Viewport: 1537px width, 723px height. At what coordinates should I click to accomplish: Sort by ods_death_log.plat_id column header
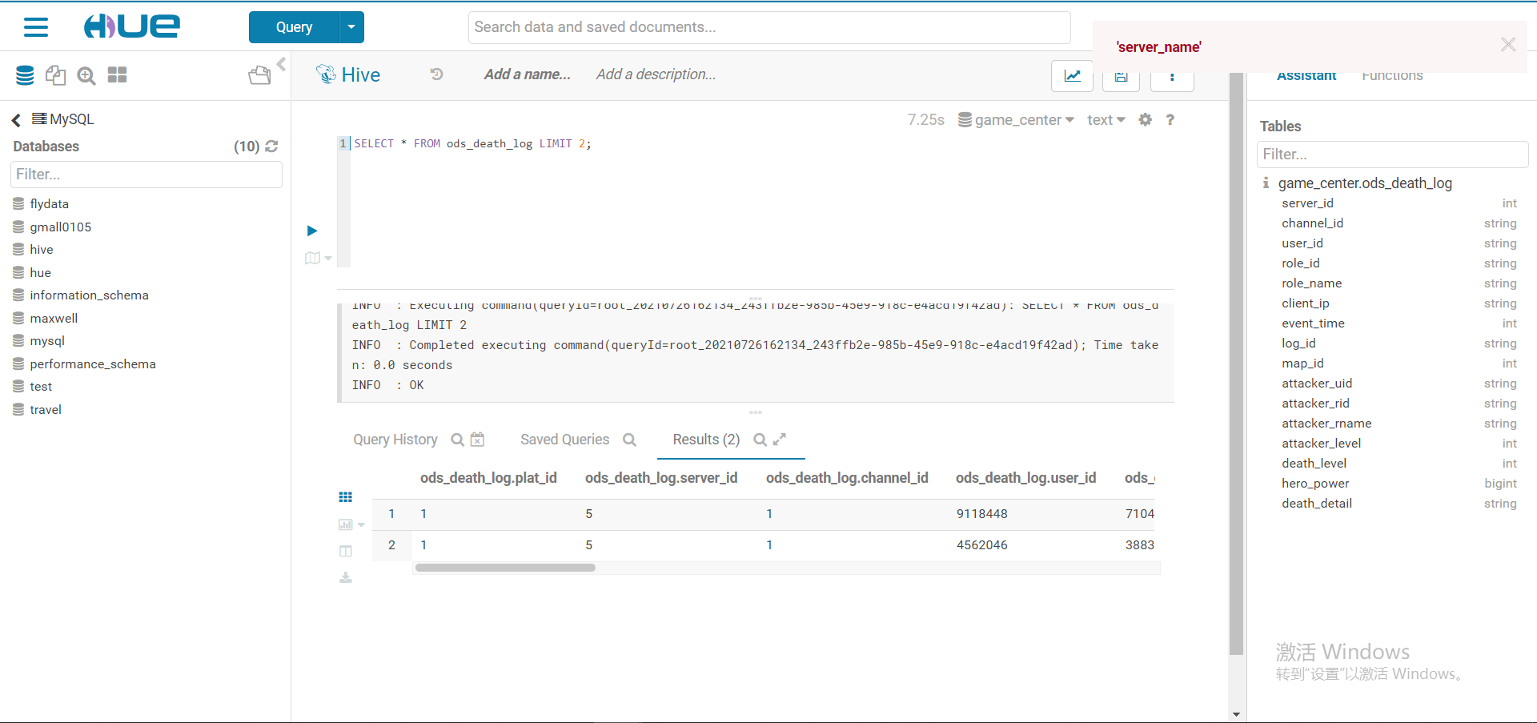[488, 478]
